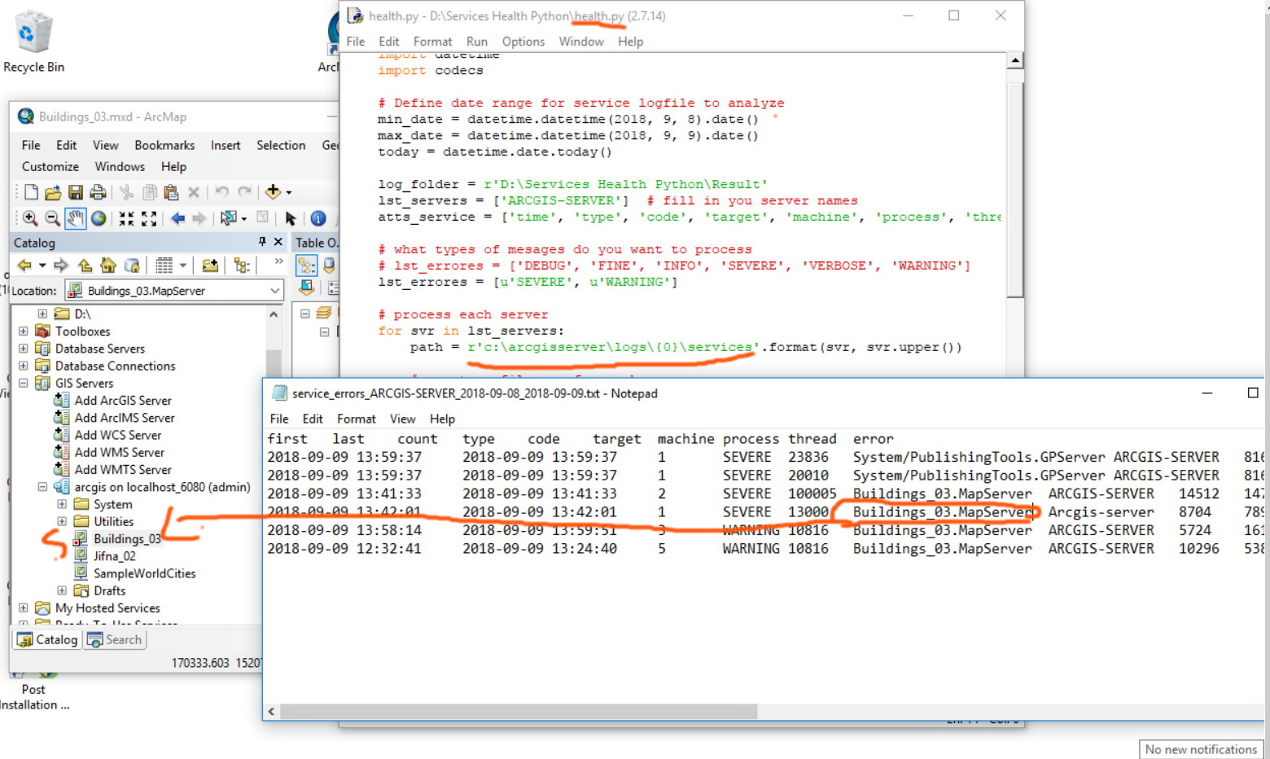Click the Catalog Back arrow icon

coord(25,265)
